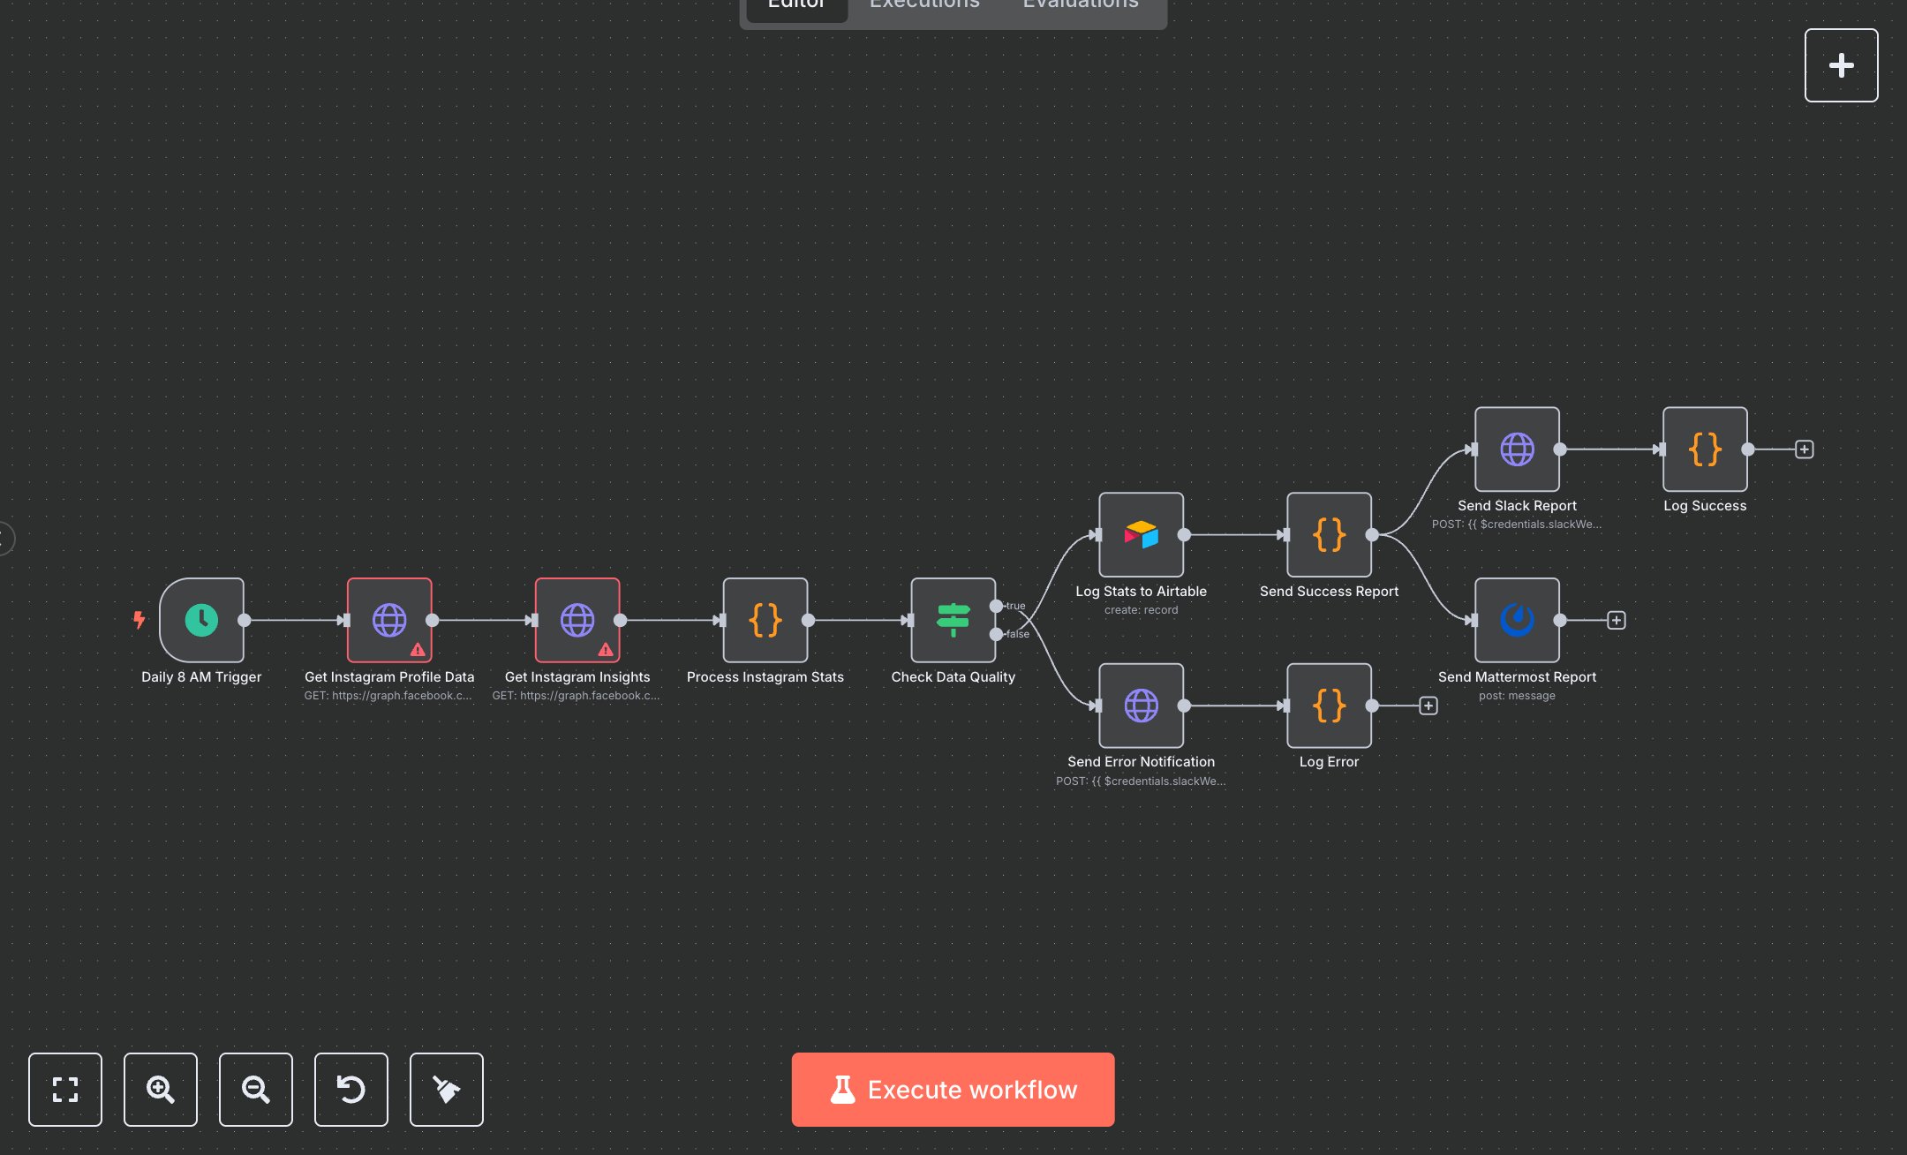Zoom in on the canvas

click(x=161, y=1089)
